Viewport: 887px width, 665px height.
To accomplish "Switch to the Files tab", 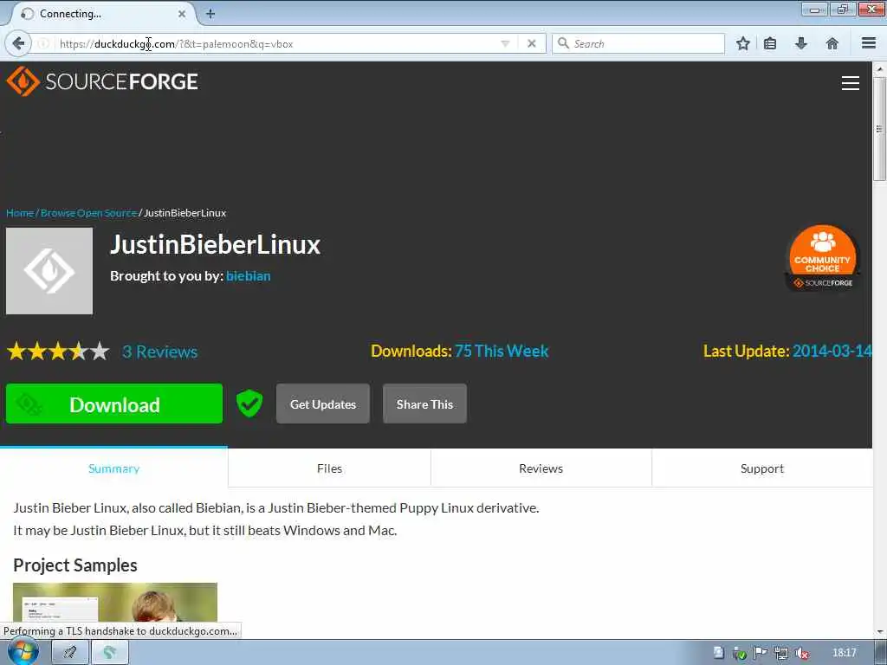I will pyautogui.click(x=329, y=468).
